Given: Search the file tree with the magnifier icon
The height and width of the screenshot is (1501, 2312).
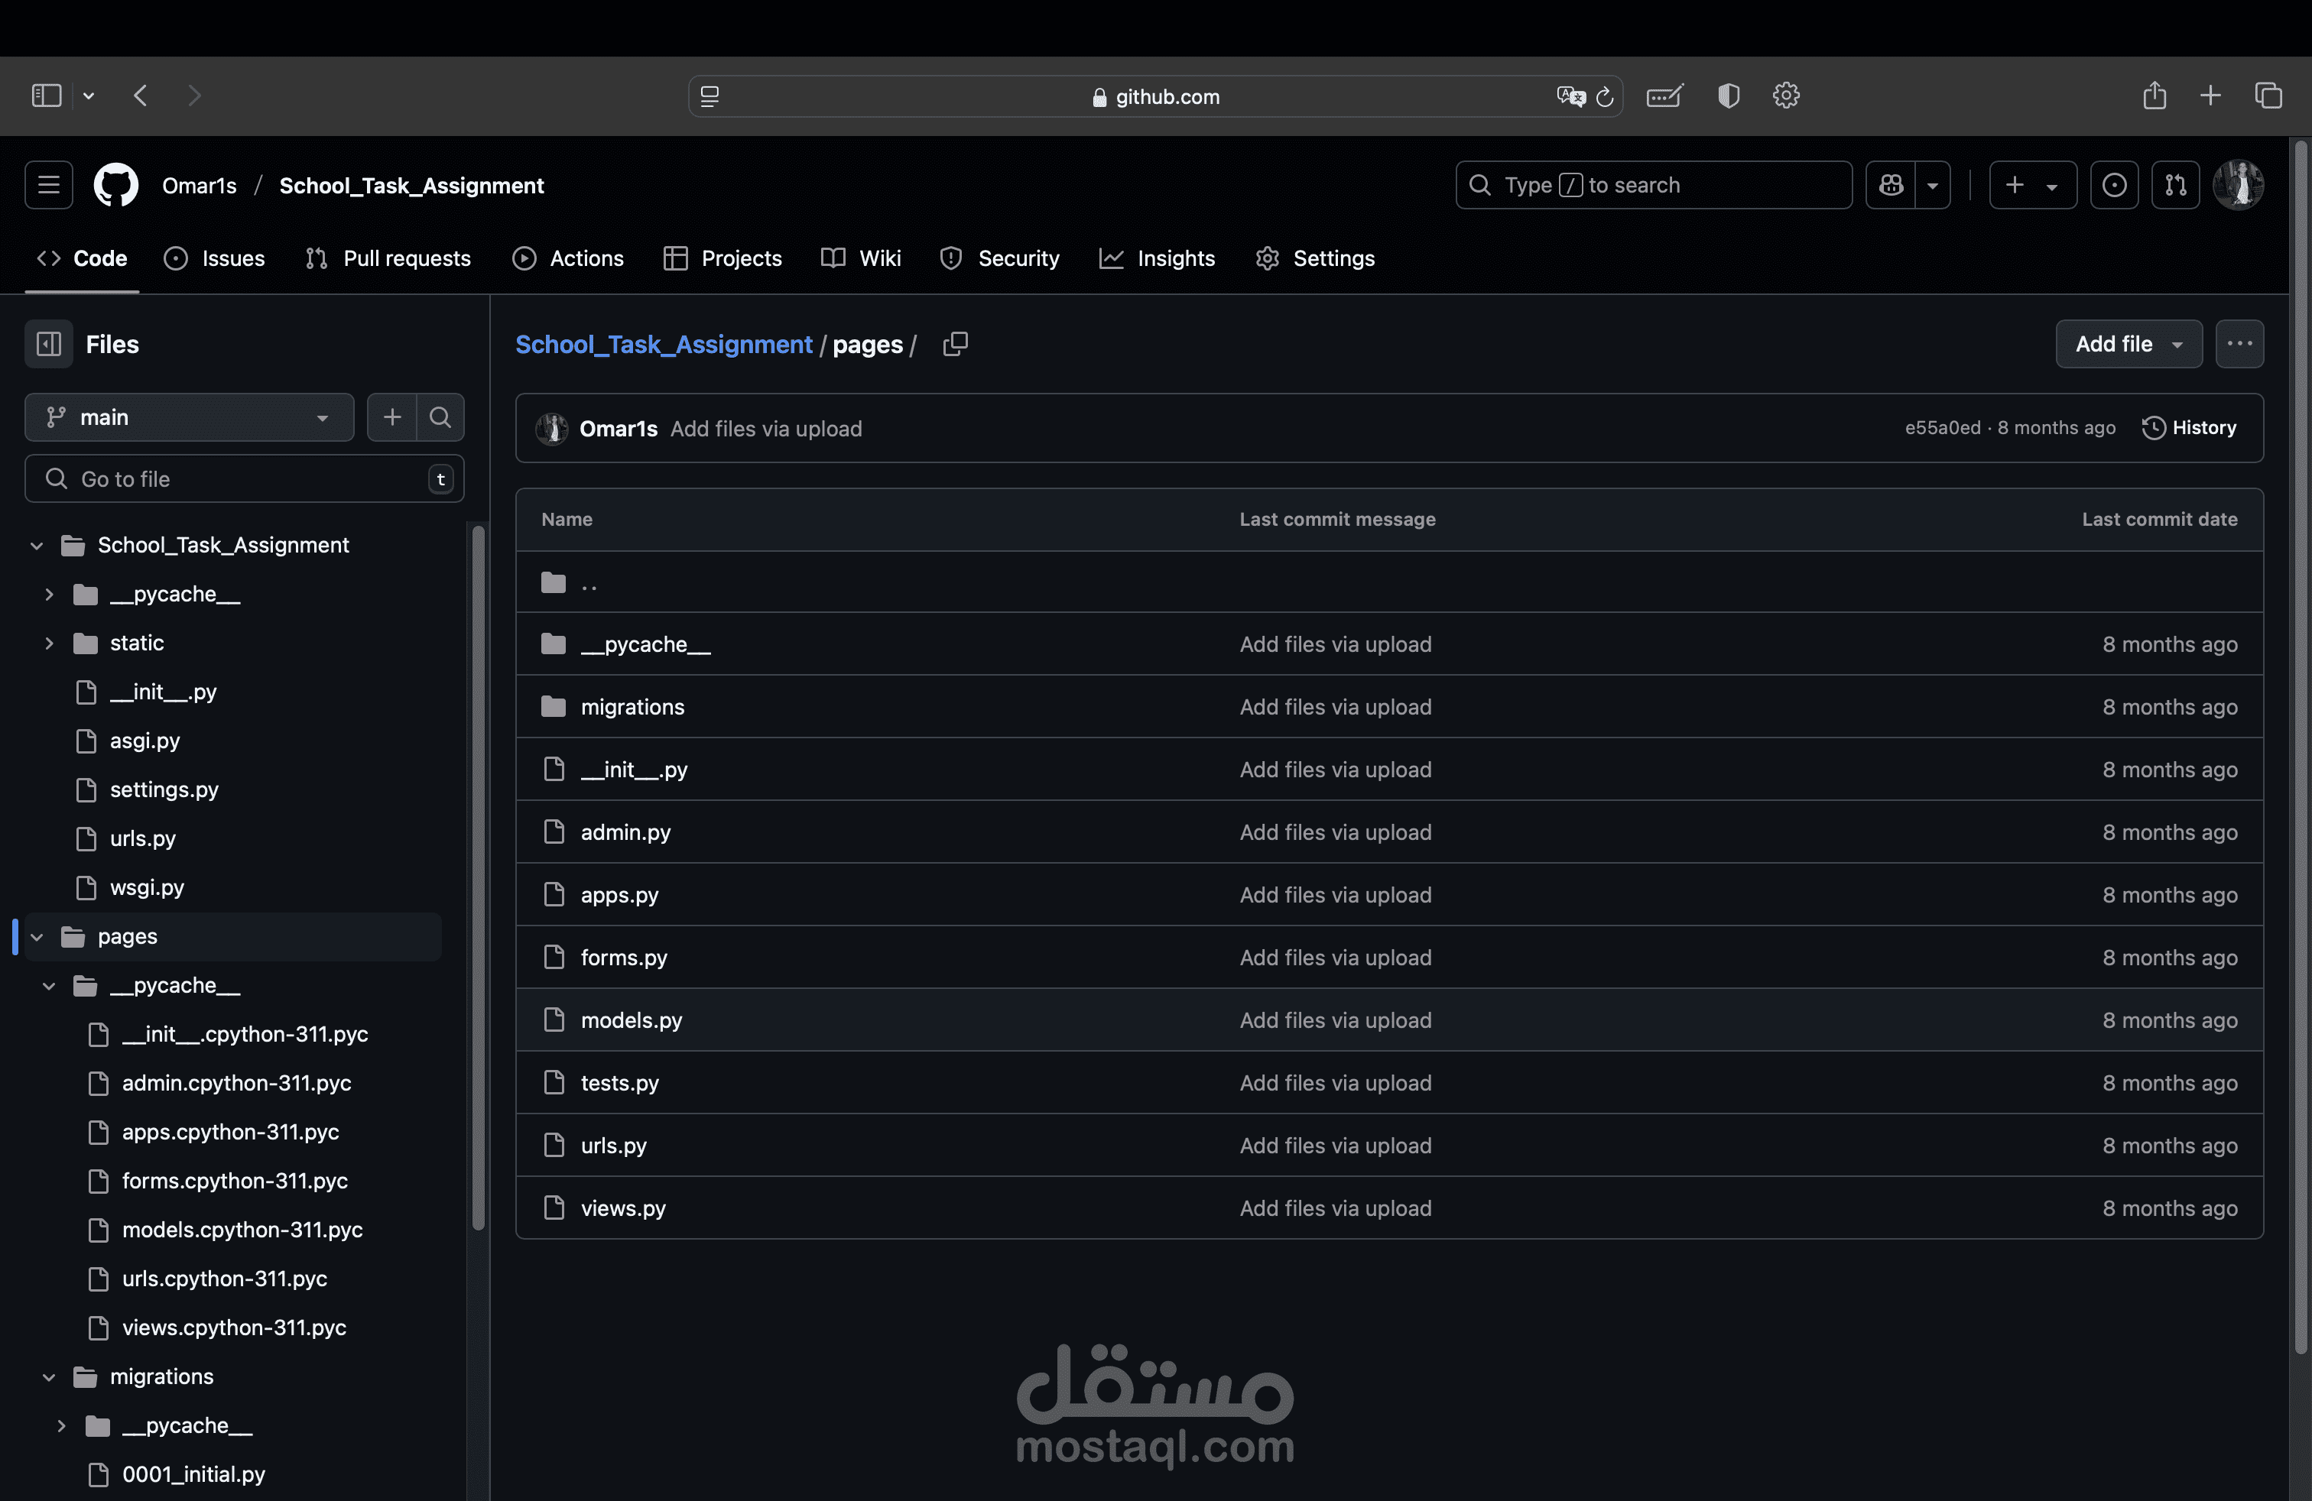Looking at the screenshot, I should point(440,417).
